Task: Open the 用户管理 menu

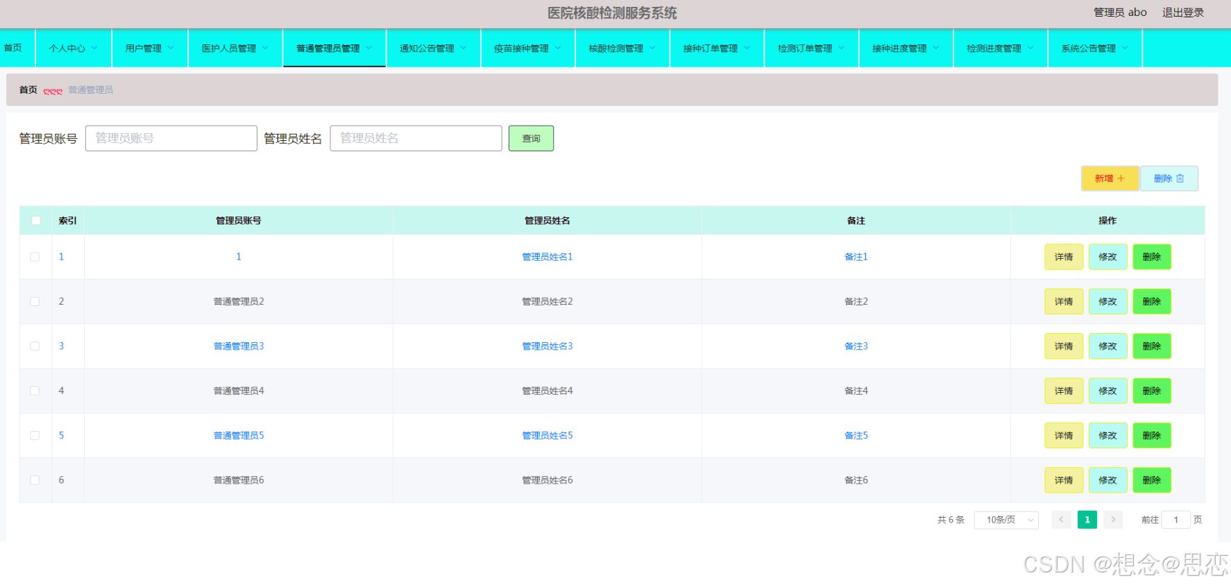Action: (150, 49)
